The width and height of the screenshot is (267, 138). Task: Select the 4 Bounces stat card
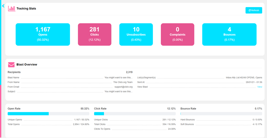coord(229,34)
